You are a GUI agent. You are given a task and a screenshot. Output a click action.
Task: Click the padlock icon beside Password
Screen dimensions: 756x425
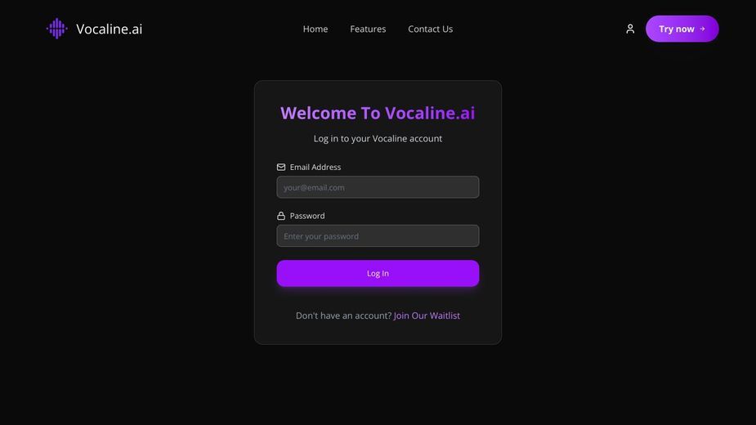(281, 216)
